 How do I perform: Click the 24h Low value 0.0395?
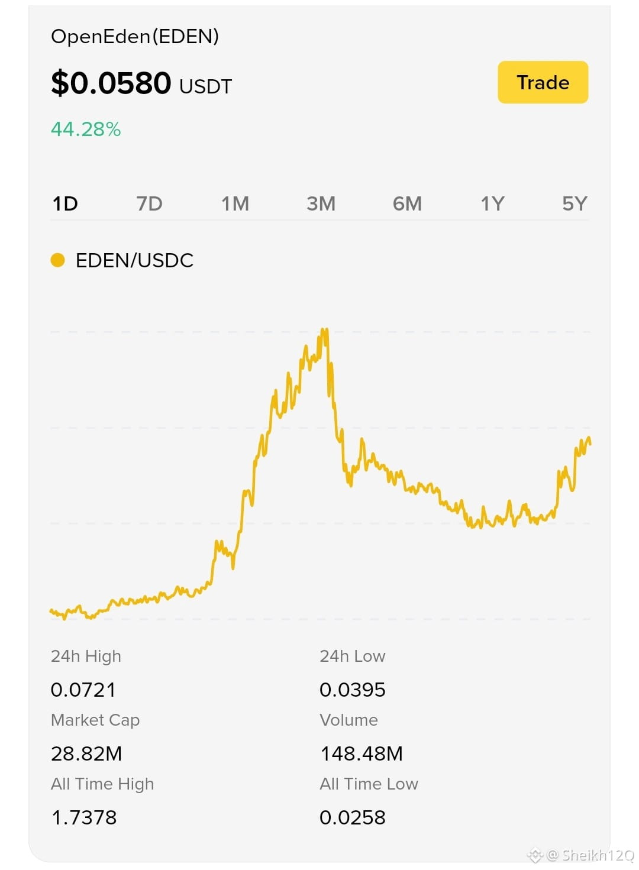tap(353, 690)
